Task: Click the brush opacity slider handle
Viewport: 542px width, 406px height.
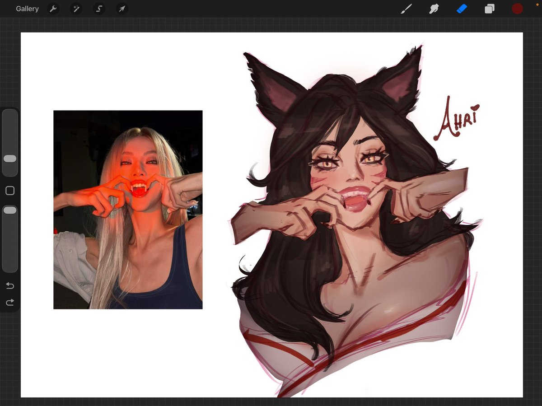Action: (x=10, y=210)
